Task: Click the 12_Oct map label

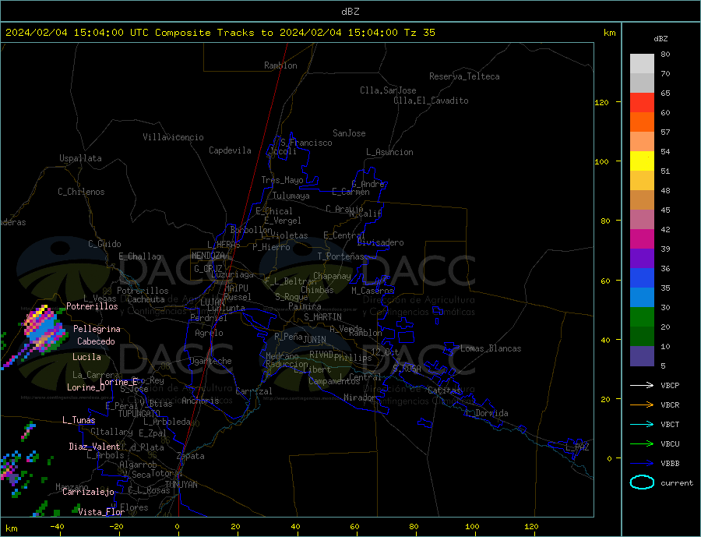Action: tap(385, 352)
